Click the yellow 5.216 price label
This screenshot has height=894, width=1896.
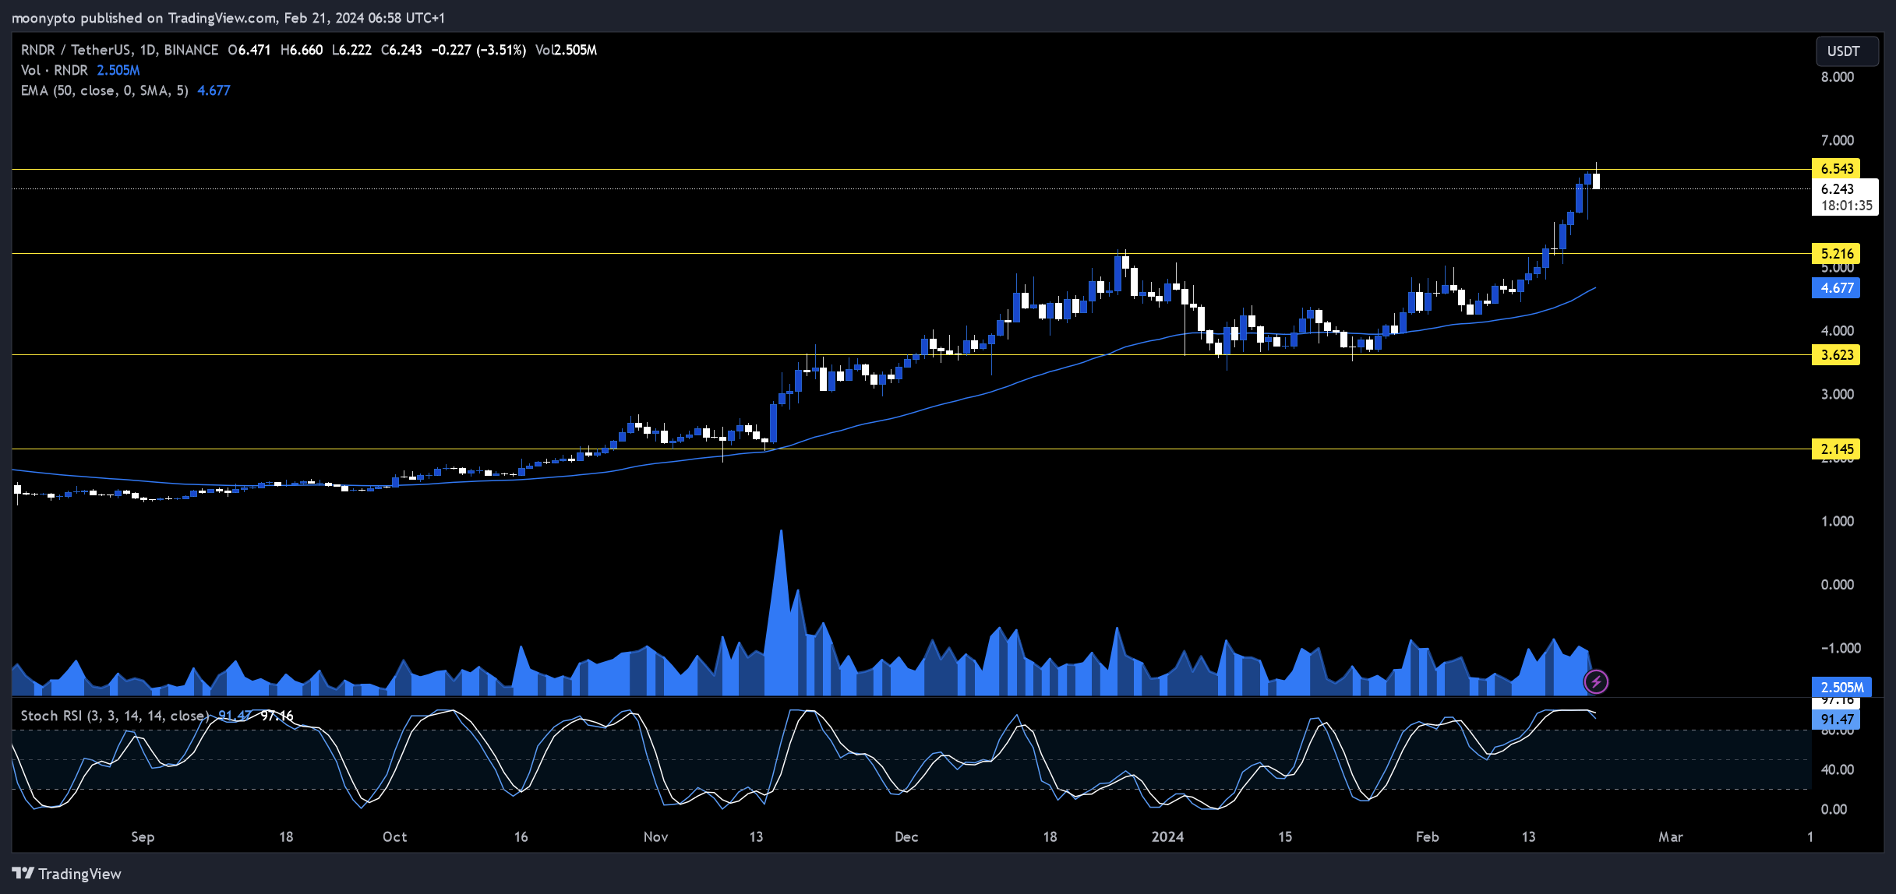click(1836, 254)
